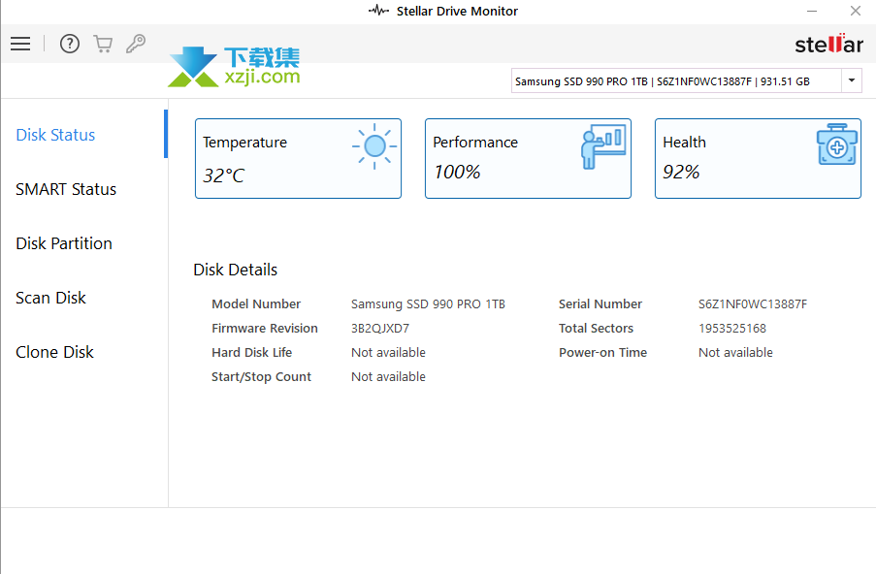Click the Stellar logo

tap(828, 44)
